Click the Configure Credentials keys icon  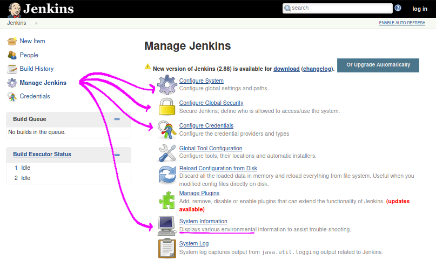[167, 130]
